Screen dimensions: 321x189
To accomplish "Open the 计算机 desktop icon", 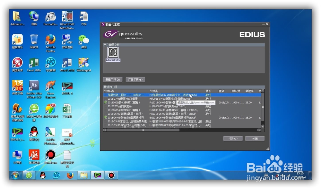I will coord(17,157).
